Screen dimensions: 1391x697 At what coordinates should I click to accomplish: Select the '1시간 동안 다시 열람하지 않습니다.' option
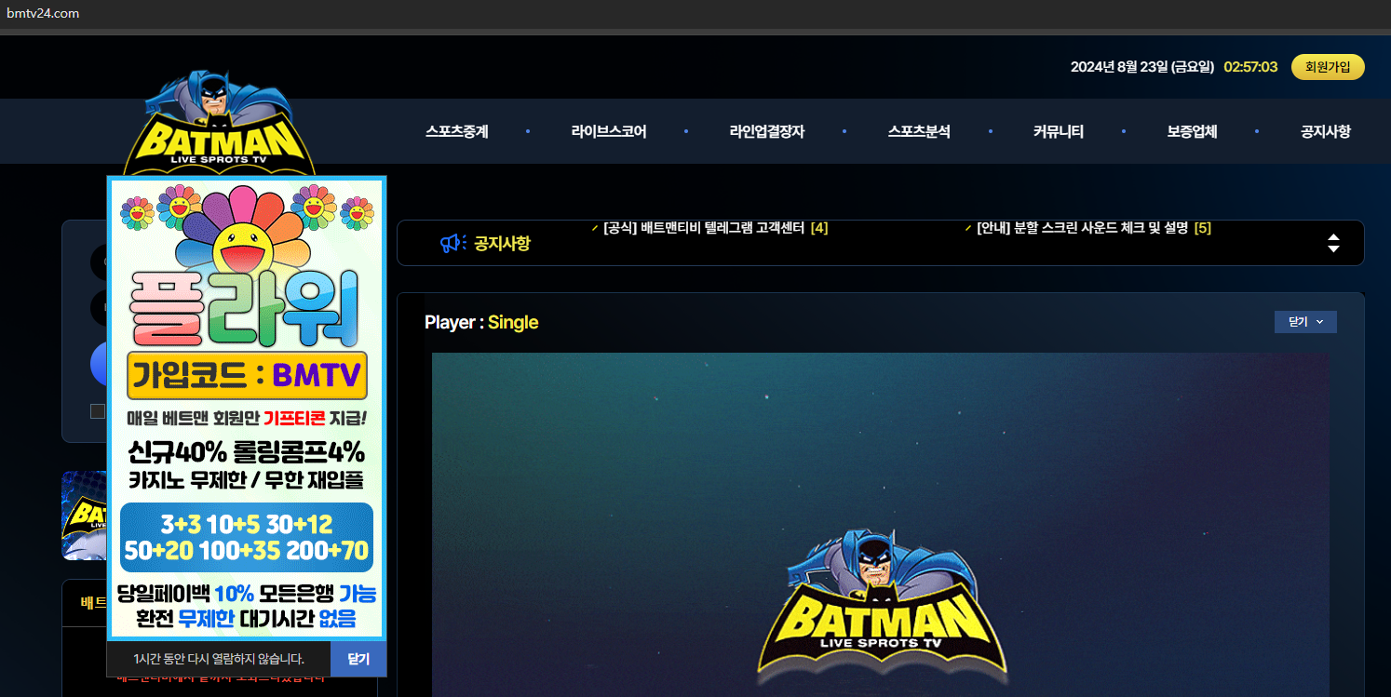(x=219, y=659)
